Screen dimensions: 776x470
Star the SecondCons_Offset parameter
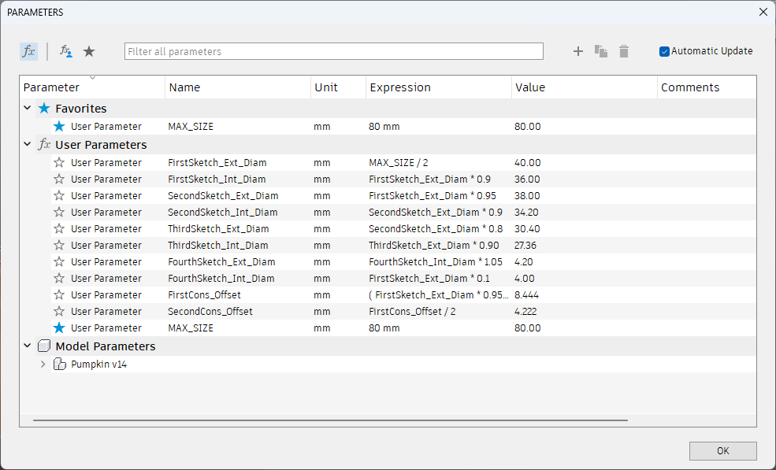coord(59,312)
